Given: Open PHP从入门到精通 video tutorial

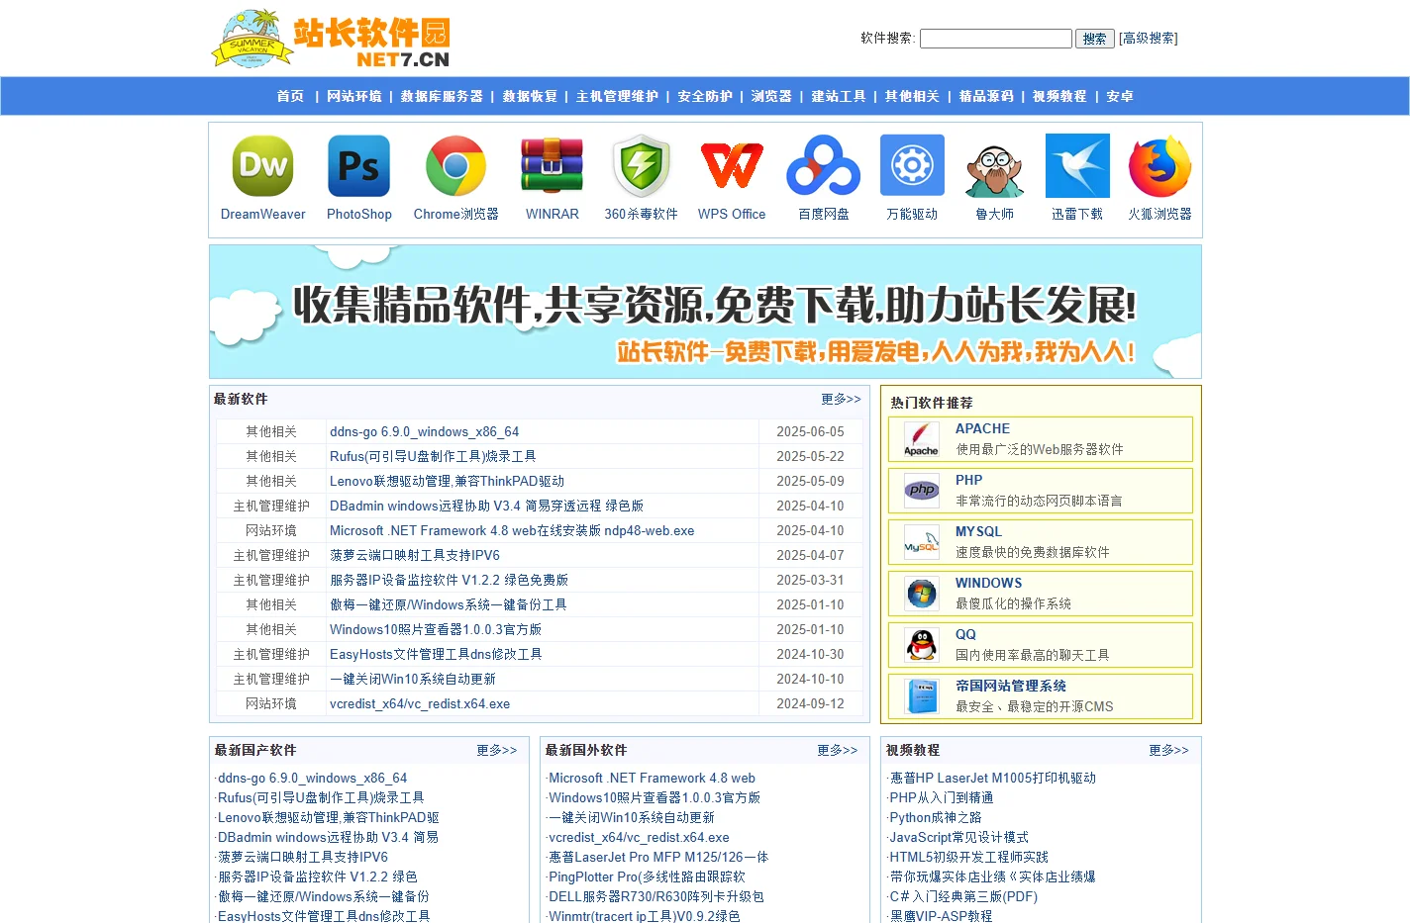Looking at the screenshot, I should (x=942, y=797).
